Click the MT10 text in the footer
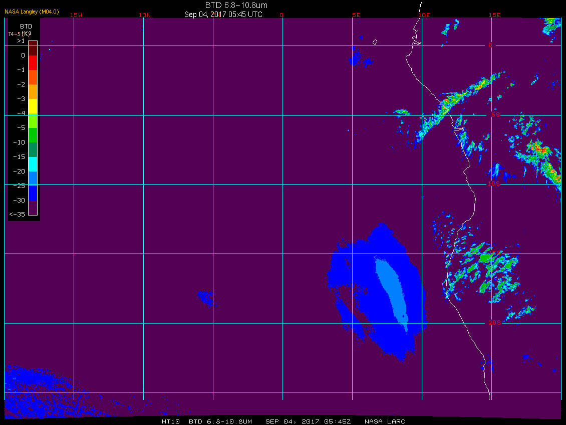The width and height of the screenshot is (566, 425). pos(170,421)
